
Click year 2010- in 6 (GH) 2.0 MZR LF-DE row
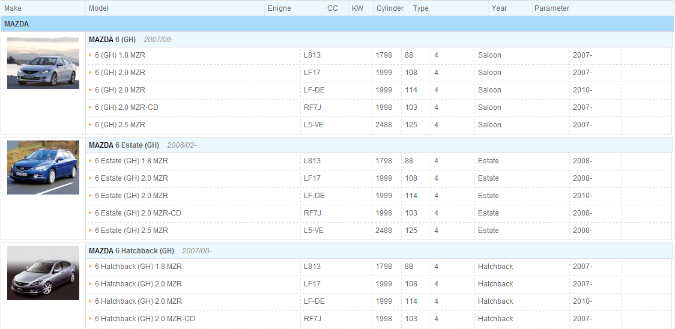(583, 90)
